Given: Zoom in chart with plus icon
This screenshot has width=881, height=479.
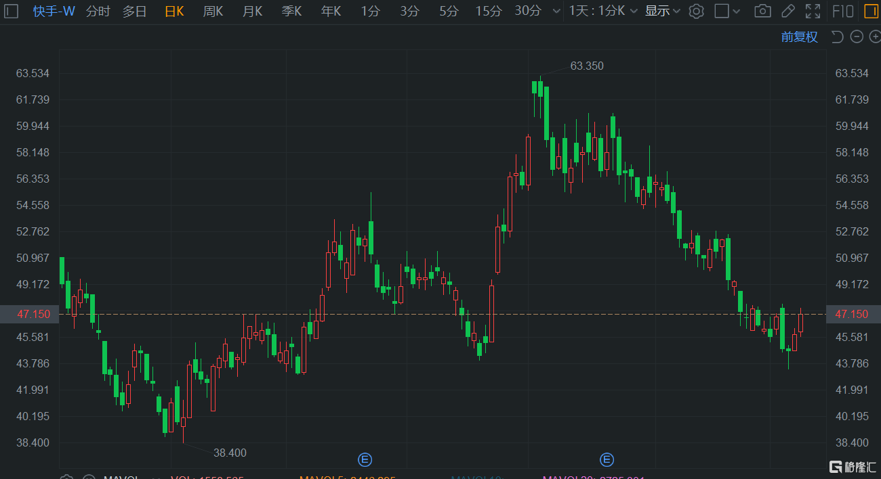Looking at the screenshot, I should click(x=875, y=37).
